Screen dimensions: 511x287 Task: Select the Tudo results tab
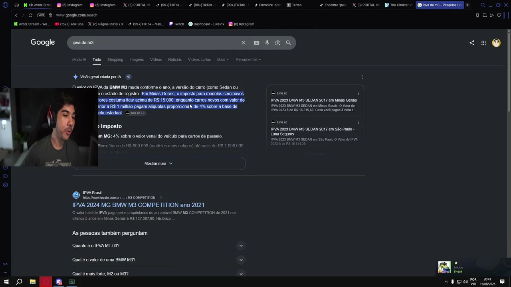97,60
